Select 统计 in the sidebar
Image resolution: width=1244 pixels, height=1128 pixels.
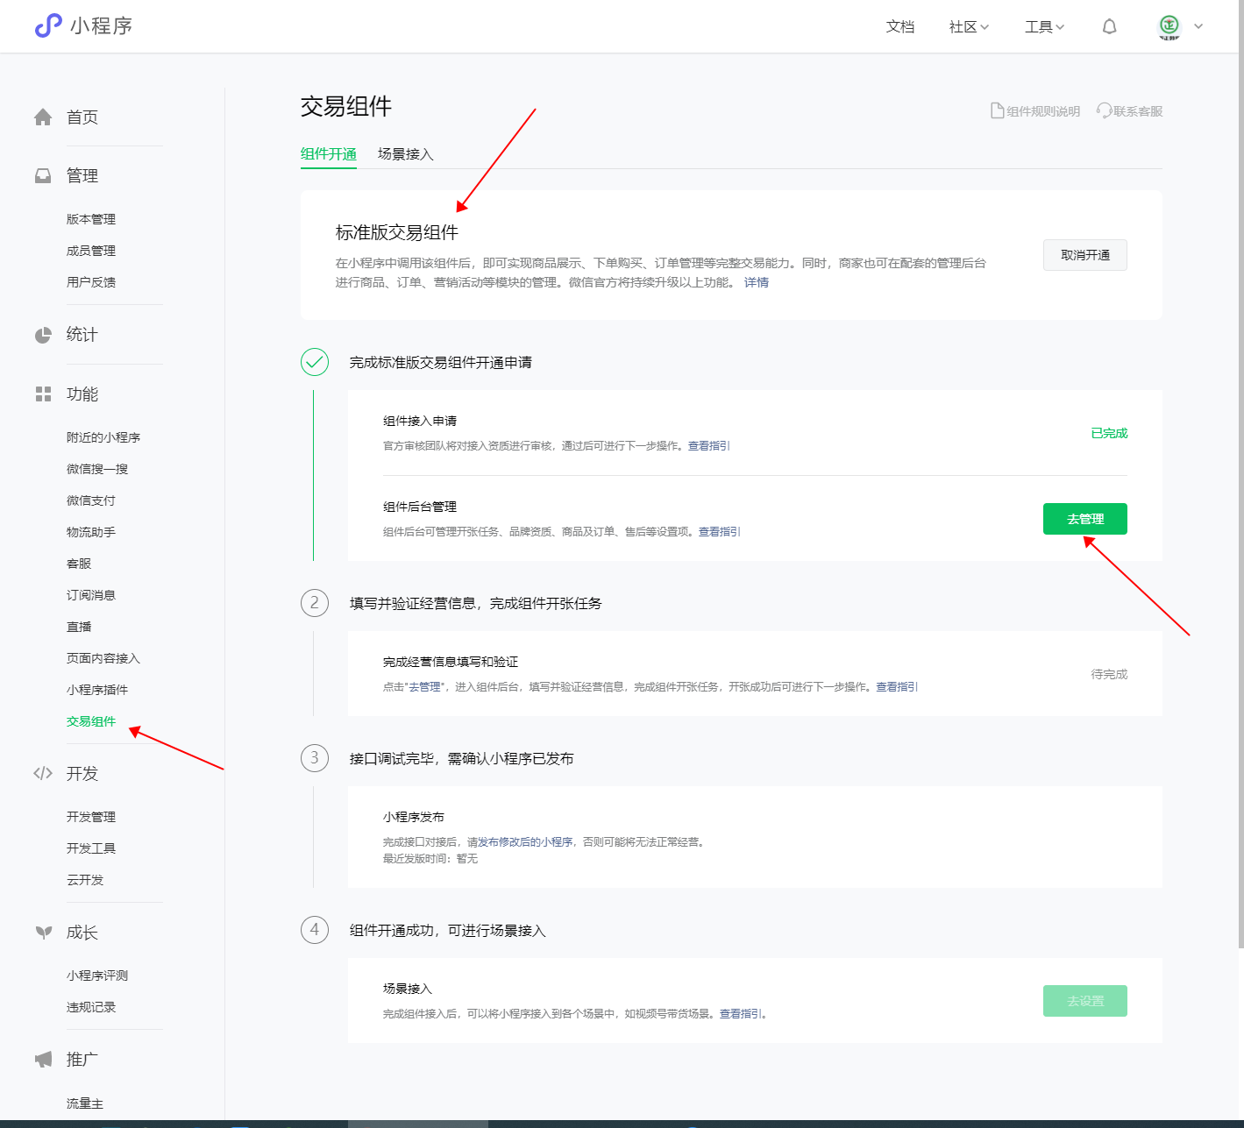point(82,335)
